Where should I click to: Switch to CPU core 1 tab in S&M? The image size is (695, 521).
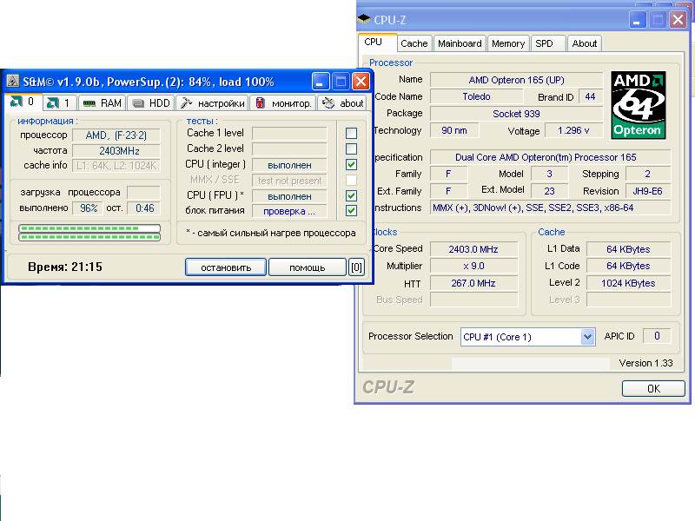pyautogui.click(x=60, y=103)
